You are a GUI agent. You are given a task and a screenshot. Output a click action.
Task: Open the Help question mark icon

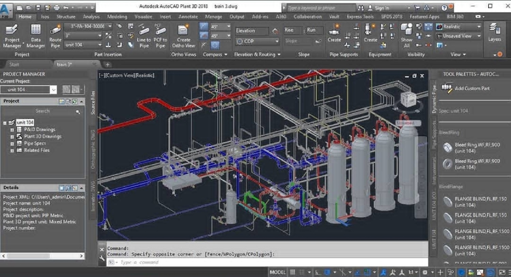coord(444,7)
